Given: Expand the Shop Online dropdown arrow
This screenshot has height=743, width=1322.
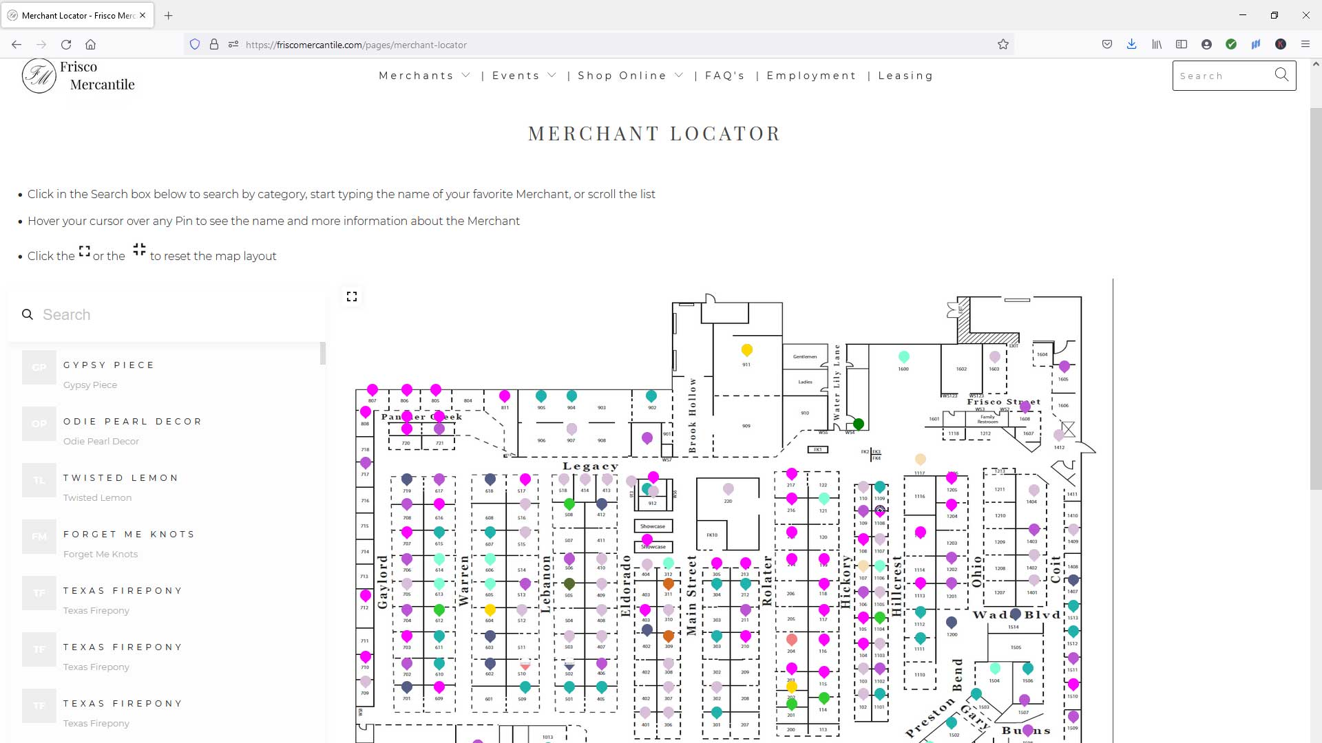Looking at the screenshot, I should (x=680, y=76).
